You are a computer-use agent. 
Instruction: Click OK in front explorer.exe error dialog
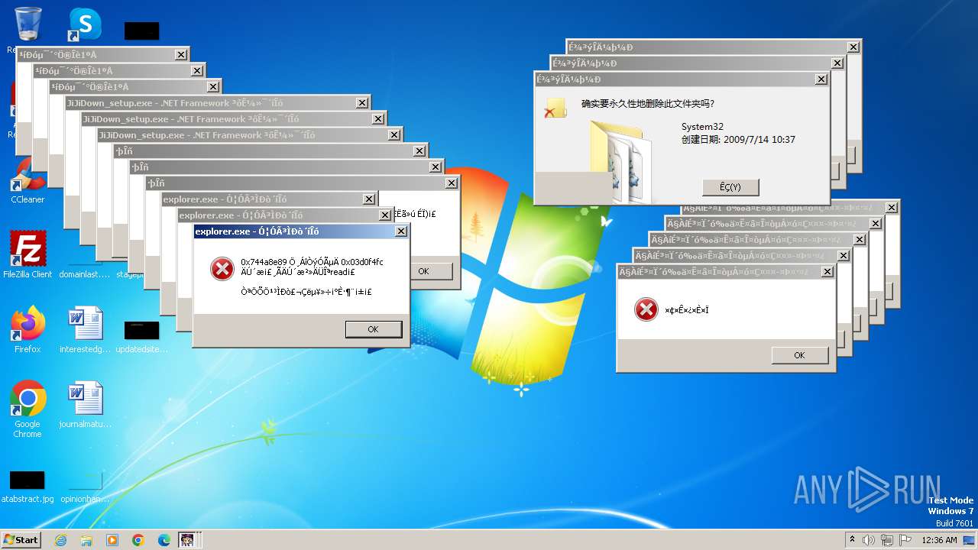pyautogui.click(x=373, y=329)
